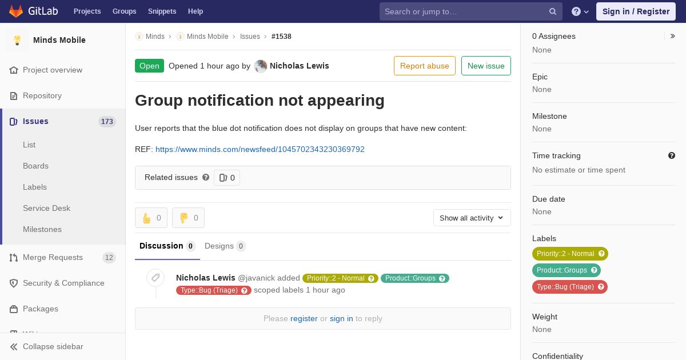Click the related issues count icon
The height and width of the screenshot is (360, 686).
[x=223, y=178]
